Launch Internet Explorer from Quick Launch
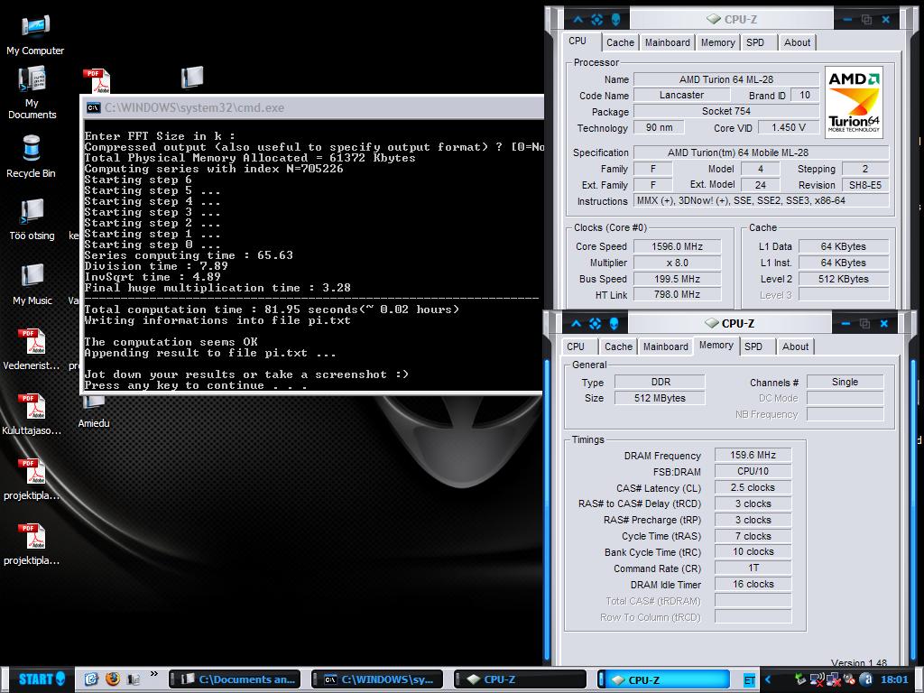 [x=91, y=679]
